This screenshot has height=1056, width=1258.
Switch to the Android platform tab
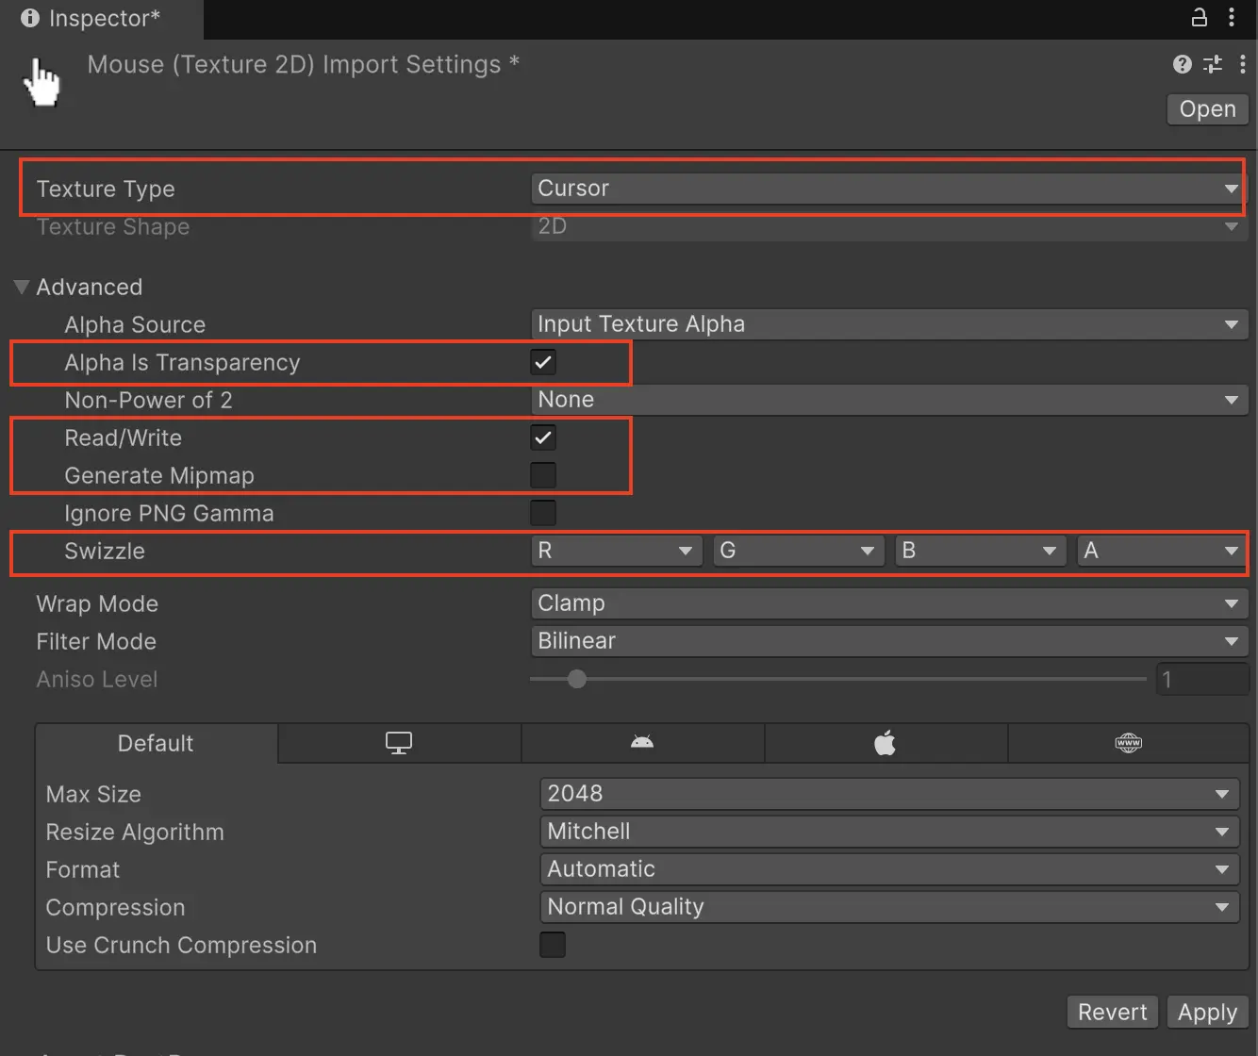[642, 743]
